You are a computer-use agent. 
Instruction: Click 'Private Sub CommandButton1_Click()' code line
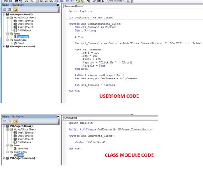(96, 24)
